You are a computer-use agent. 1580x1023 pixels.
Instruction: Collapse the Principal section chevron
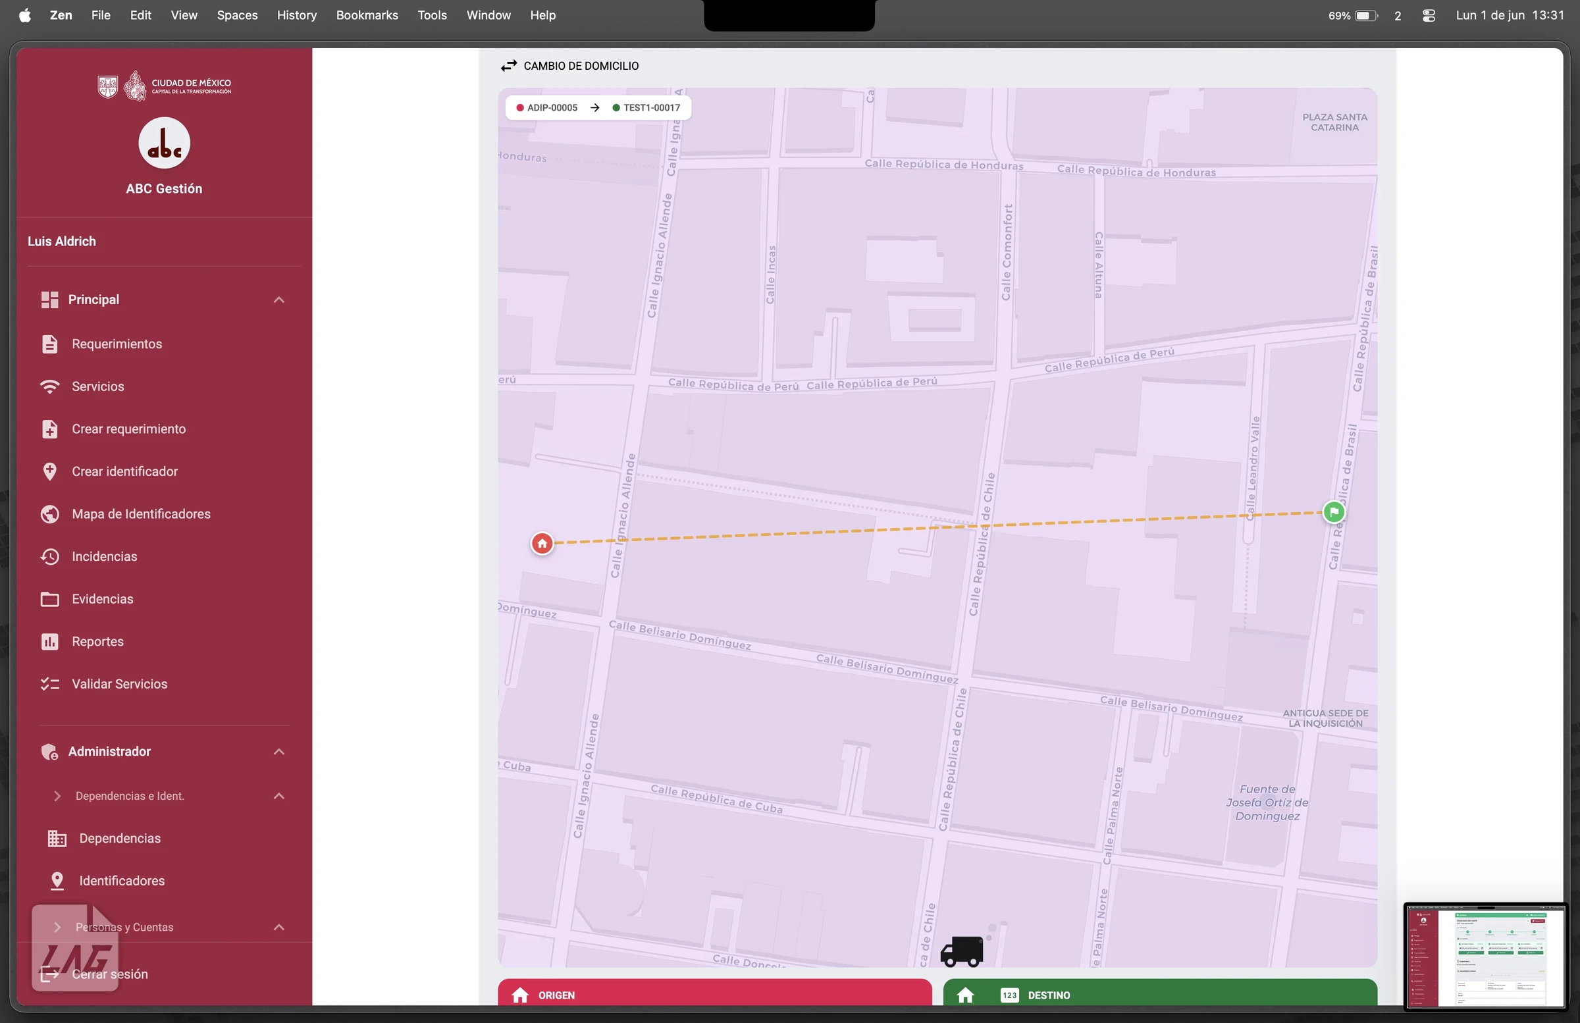pos(279,300)
